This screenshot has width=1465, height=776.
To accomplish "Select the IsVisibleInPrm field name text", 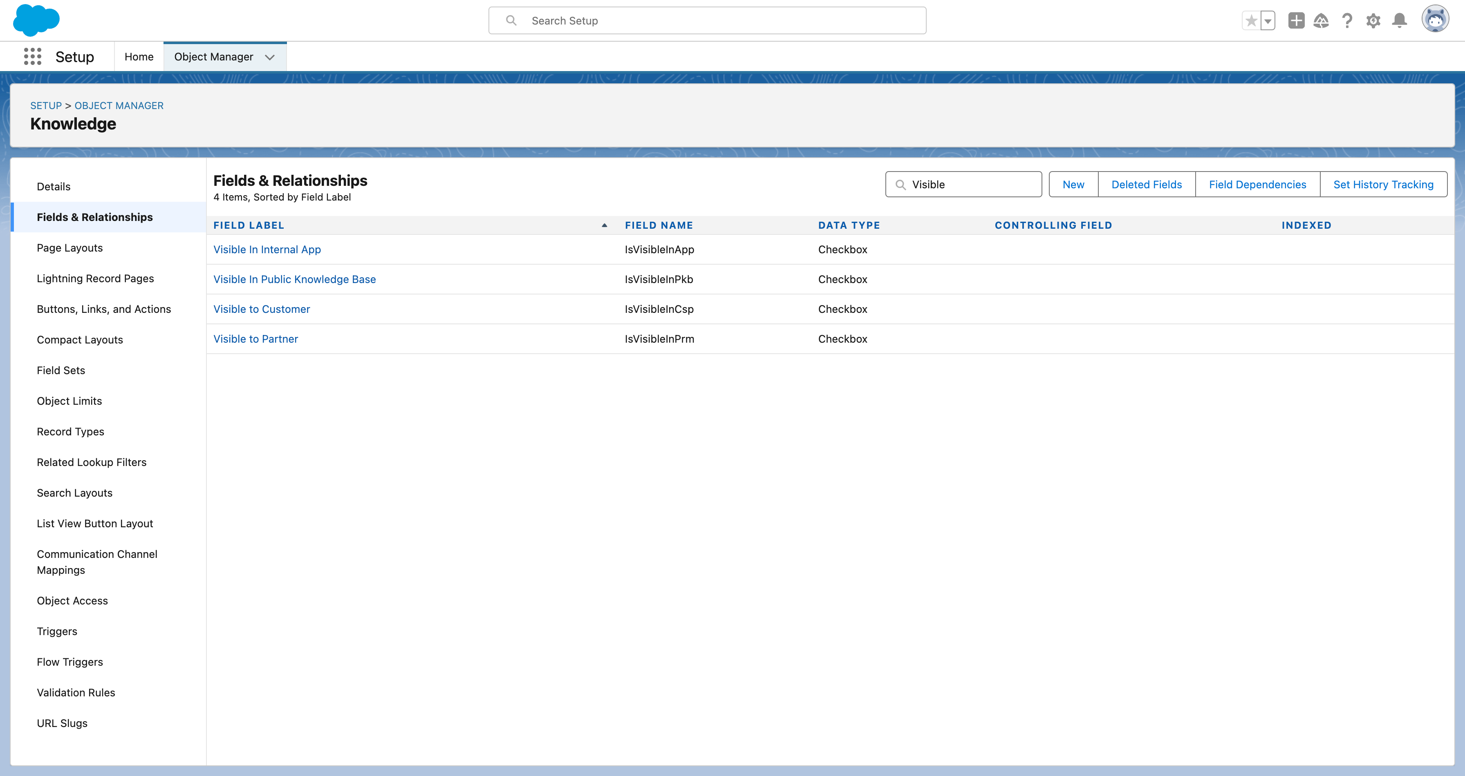I will click(659, 339).
